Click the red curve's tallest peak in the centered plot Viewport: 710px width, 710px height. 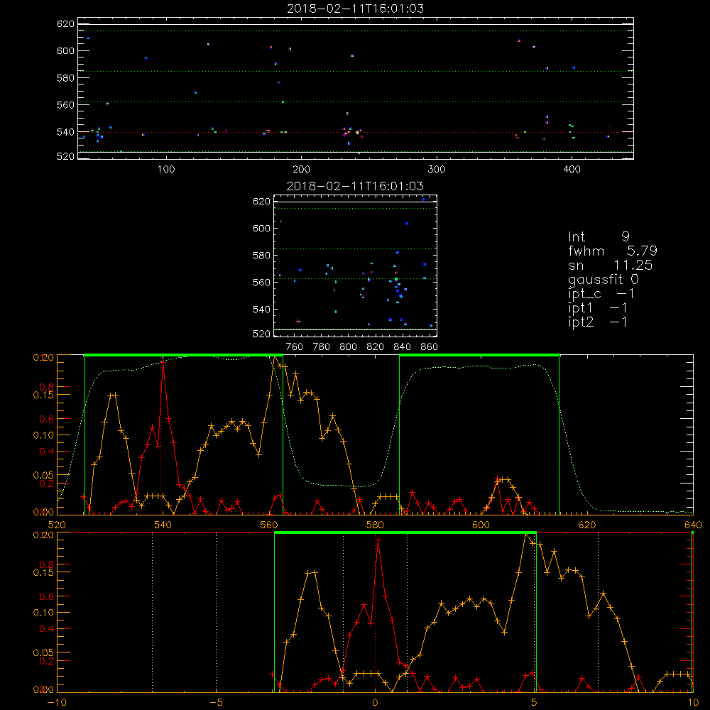378,540
